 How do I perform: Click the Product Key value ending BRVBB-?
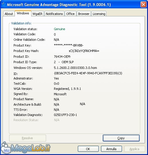coord(69,45)
